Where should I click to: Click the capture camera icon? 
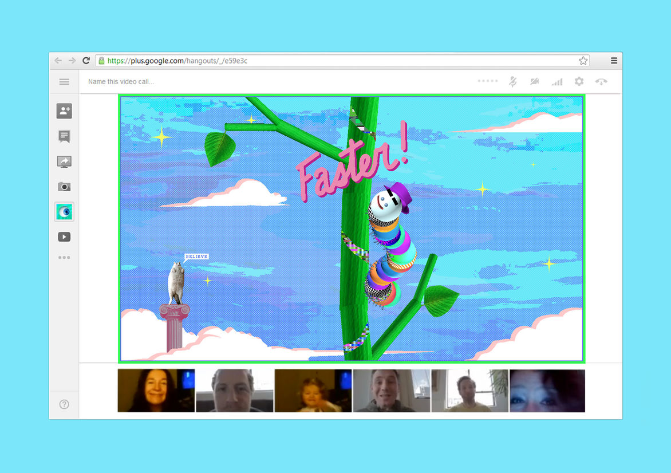(64, 187)
